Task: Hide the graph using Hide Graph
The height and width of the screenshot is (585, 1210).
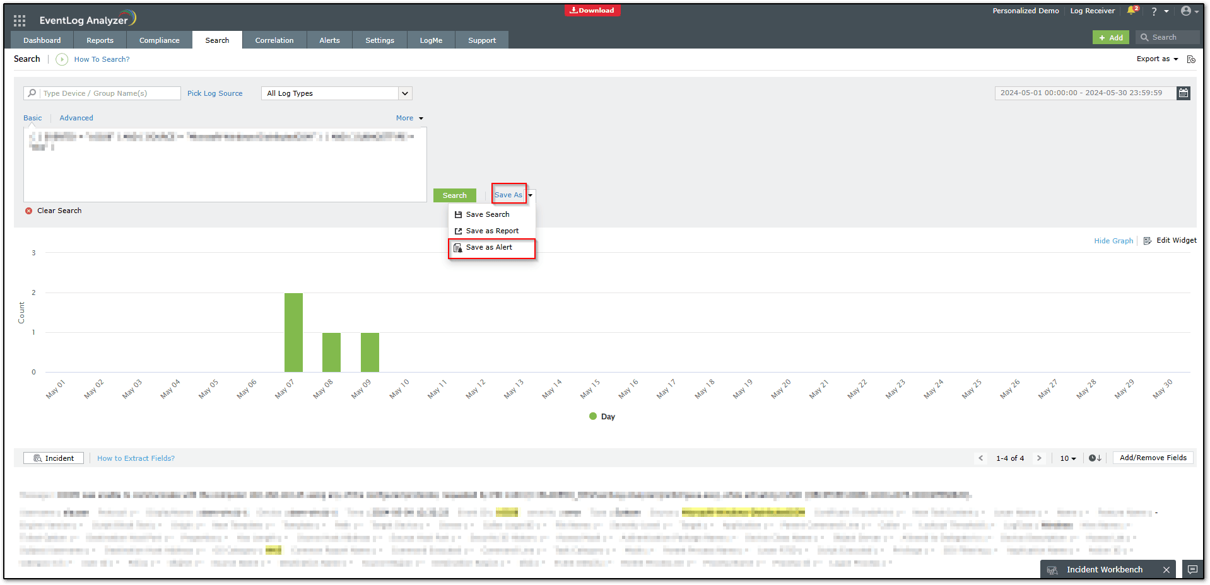Action: (1113, 241)
